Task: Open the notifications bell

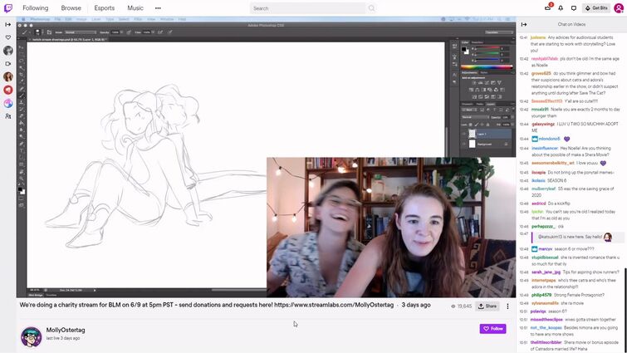Action: (x=561, y=8)
